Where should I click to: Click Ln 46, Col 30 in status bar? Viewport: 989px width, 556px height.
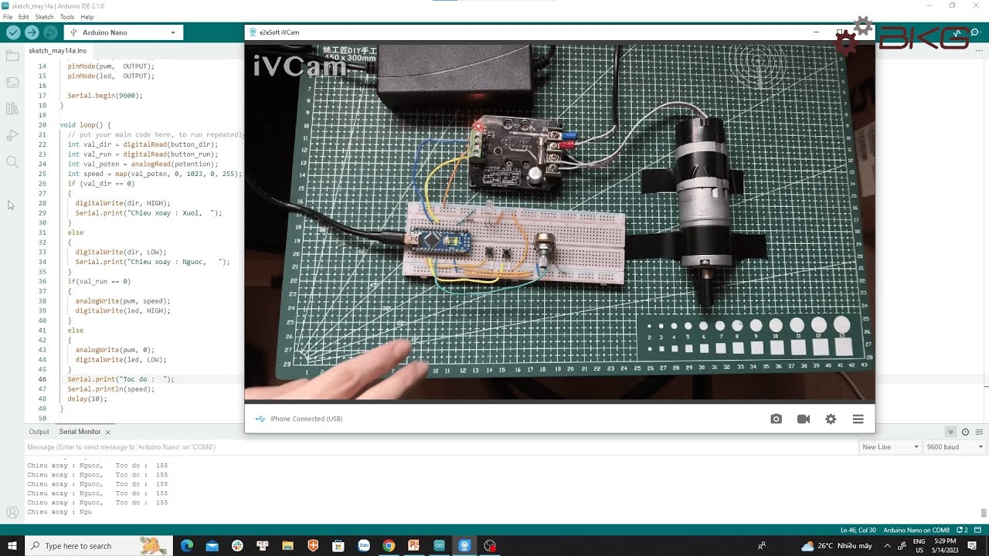pos(858,530)
